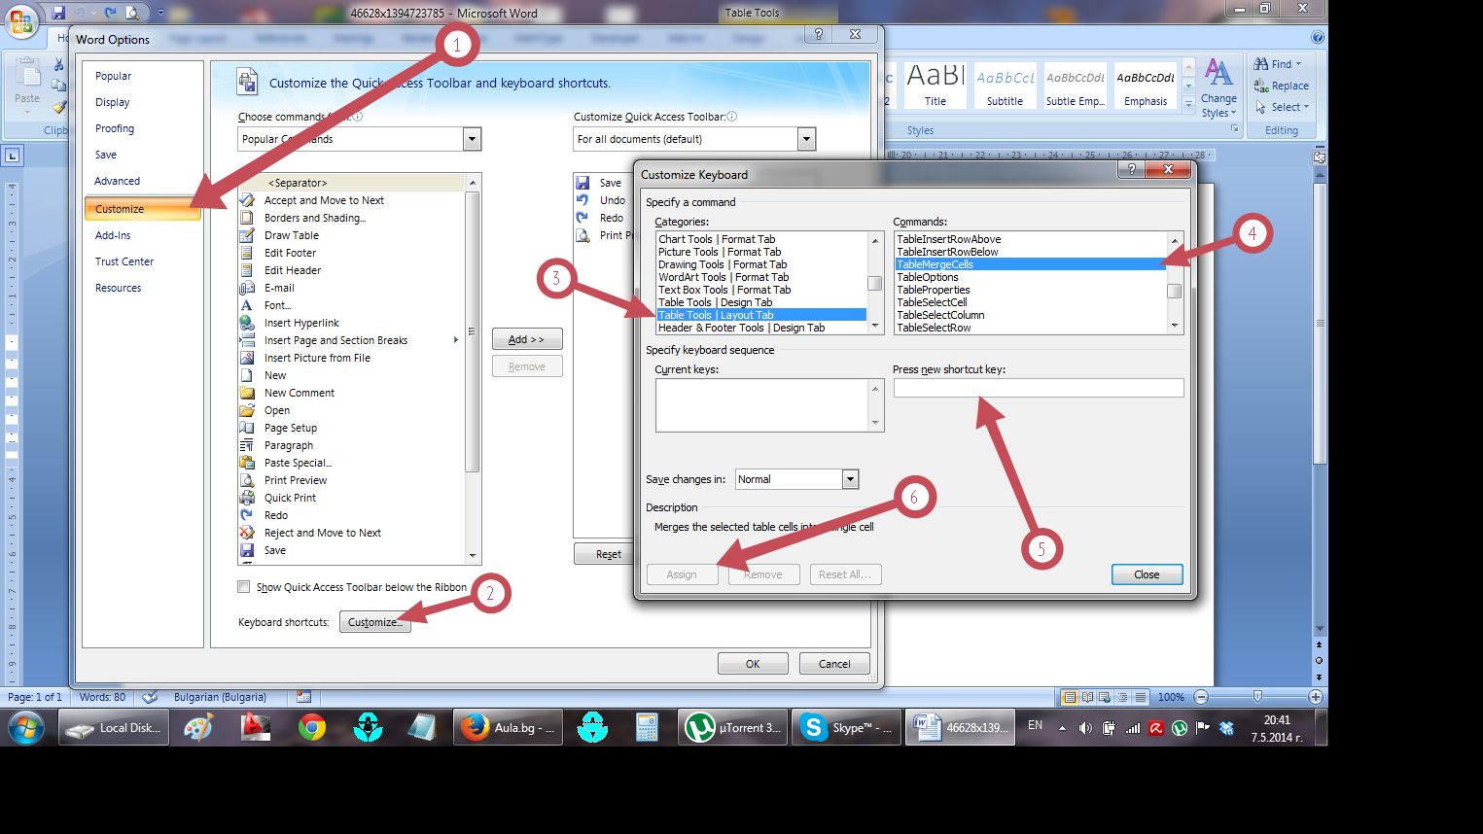The image size is (1483, 834).
Task: Click the Press new shortcut key field
Action: click(1039, 388)
